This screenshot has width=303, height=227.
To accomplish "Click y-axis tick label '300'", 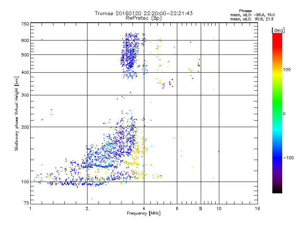I will pos(25,95).
